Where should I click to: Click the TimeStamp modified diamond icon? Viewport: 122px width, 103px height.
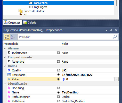[x=58, y=75]
